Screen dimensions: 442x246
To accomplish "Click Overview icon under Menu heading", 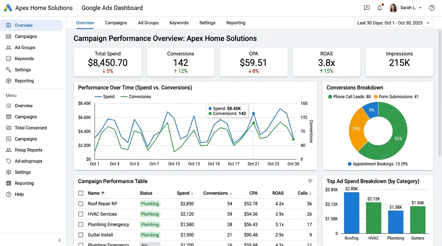I will tap(9, 106).
